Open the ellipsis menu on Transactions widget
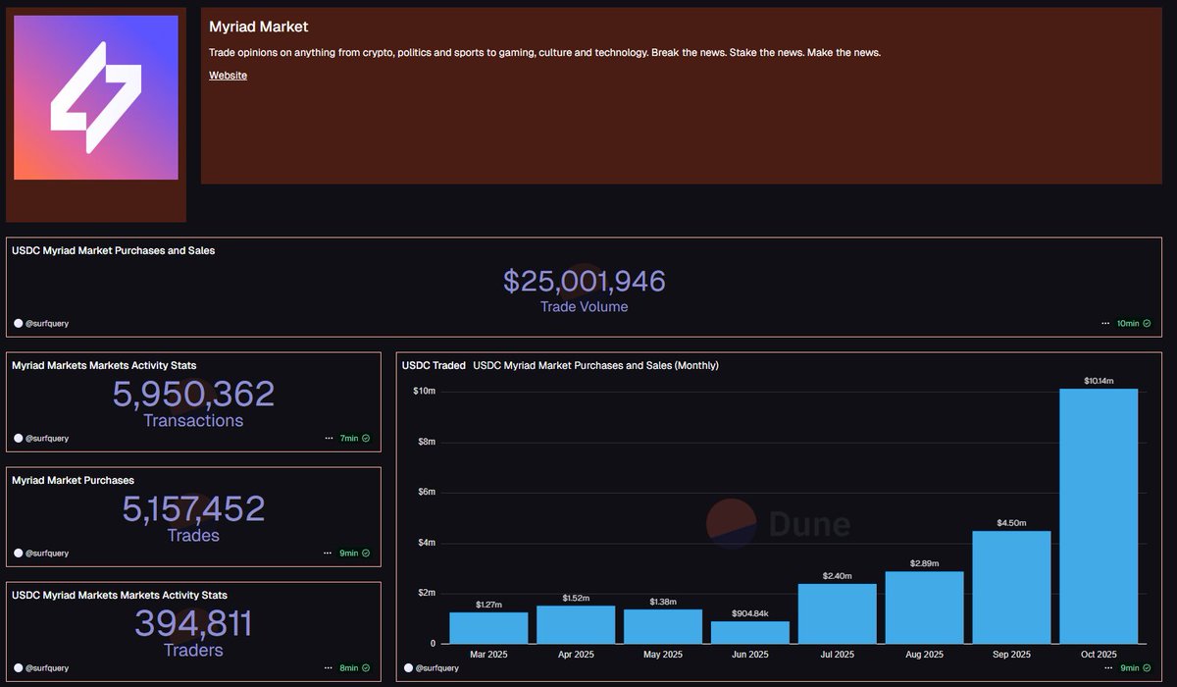This screenshot has height=687, width=1177. (330, 438)
